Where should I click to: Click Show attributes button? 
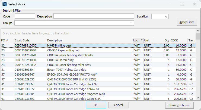[179, 105]
